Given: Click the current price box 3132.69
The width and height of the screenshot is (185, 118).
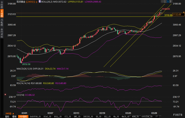Looking at the screenshot, I should click(x=178, y=14).
